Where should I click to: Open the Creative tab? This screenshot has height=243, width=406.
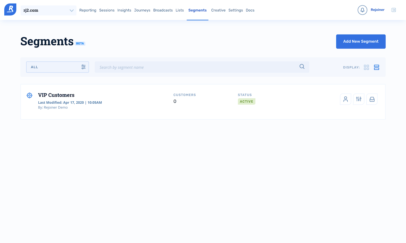(x=218, y=10)
